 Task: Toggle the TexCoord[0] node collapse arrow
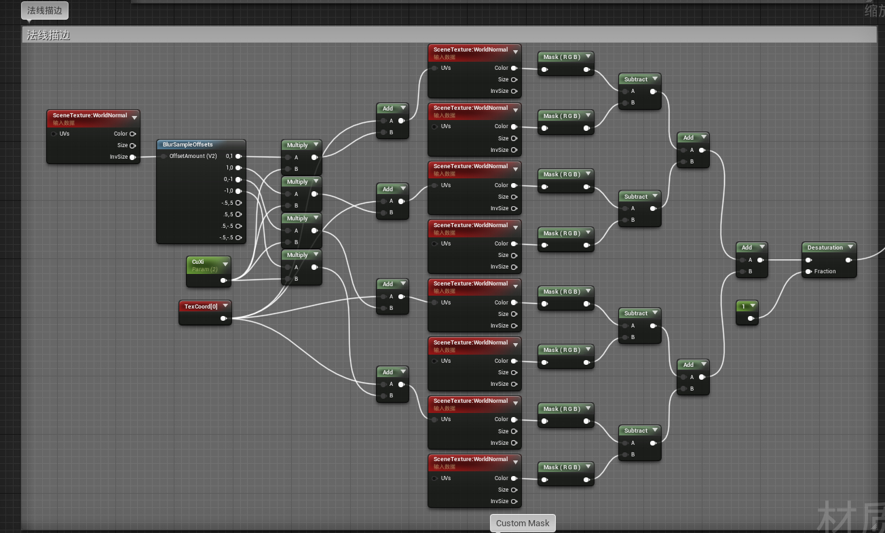225,307
